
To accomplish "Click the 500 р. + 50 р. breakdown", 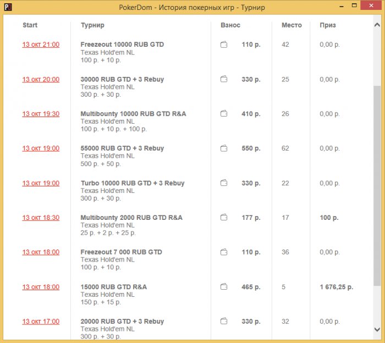I will click(x=101, y=164).
